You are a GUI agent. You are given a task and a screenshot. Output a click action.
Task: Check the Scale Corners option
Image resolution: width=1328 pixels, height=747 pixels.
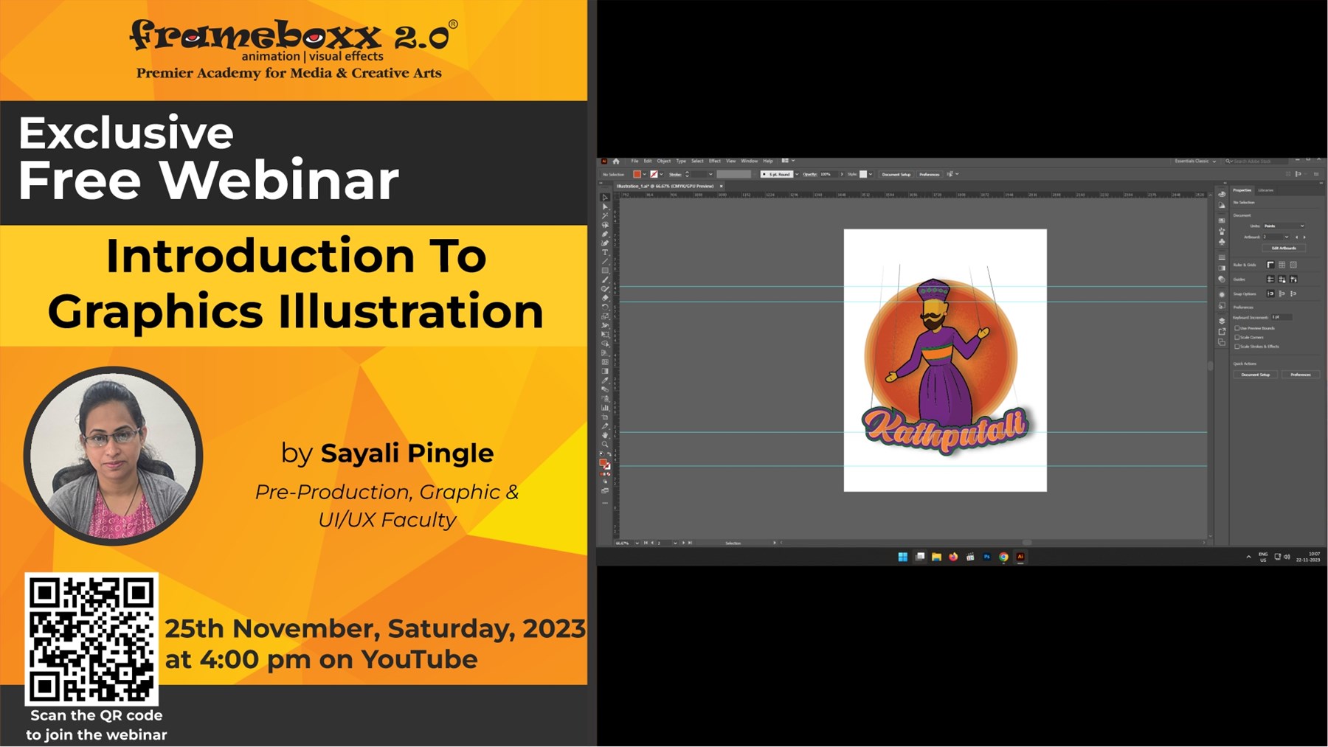tap(1237, 337)
